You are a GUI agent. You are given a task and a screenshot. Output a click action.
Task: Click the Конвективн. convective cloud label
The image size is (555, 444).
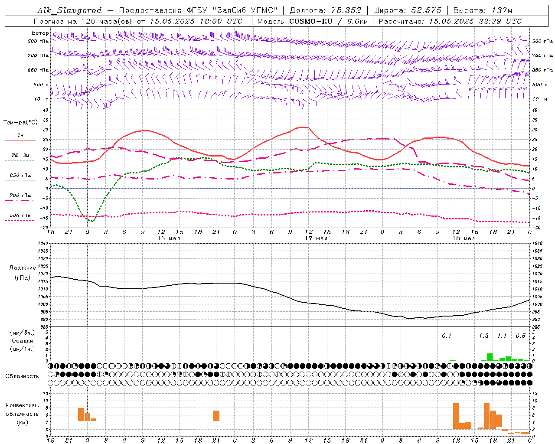click(x=23, y=405)
